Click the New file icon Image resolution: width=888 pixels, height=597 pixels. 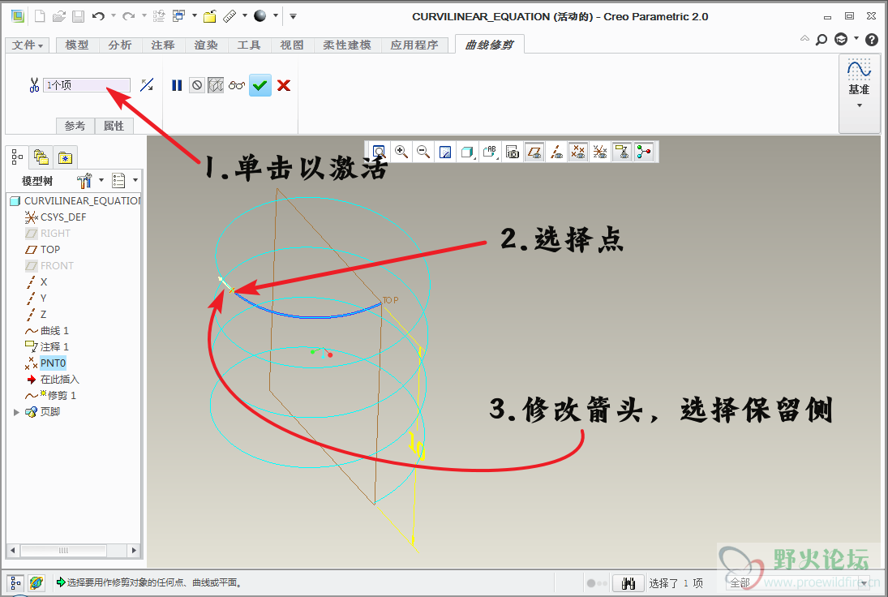tap(40, 16)
